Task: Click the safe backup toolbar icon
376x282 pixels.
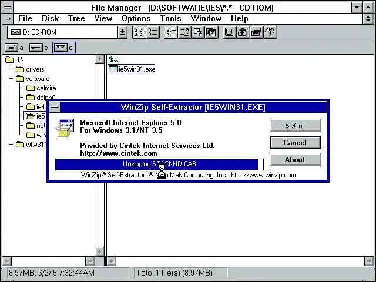Action: click(x=229, y=32)
